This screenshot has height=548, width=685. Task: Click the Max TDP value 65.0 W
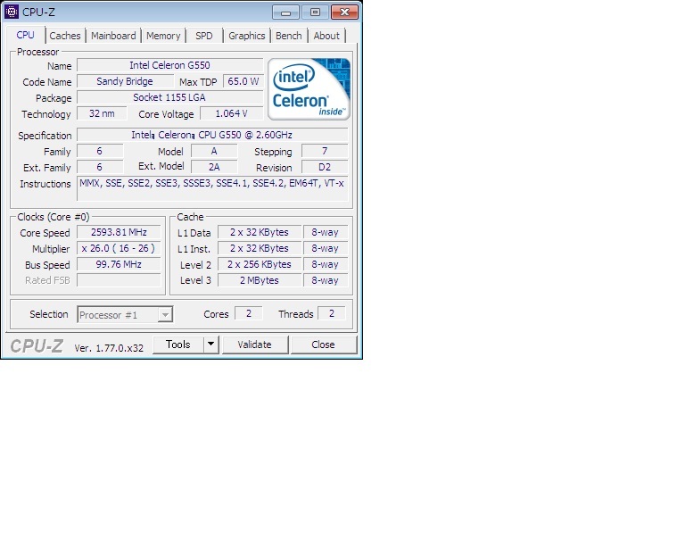243,81
